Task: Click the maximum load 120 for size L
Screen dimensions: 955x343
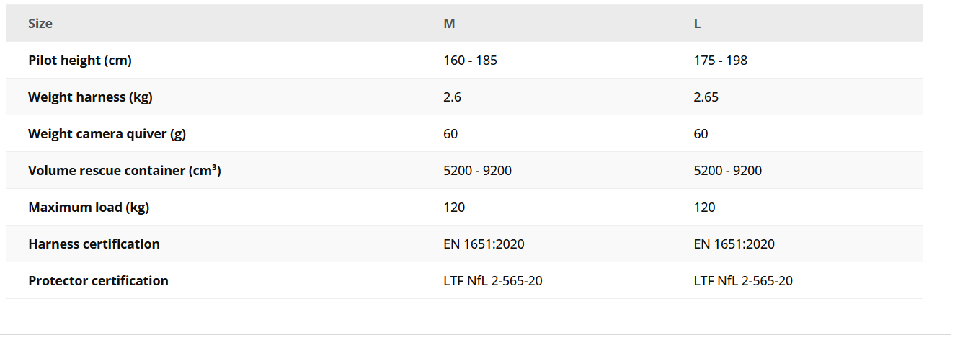Action: point(704,208)
